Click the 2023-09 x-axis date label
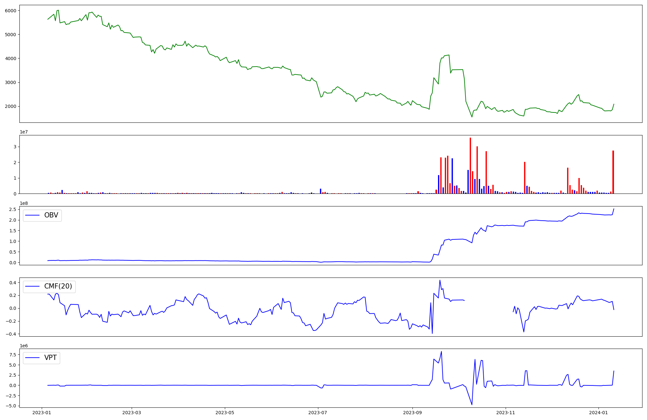 click(x=412, y=413)
